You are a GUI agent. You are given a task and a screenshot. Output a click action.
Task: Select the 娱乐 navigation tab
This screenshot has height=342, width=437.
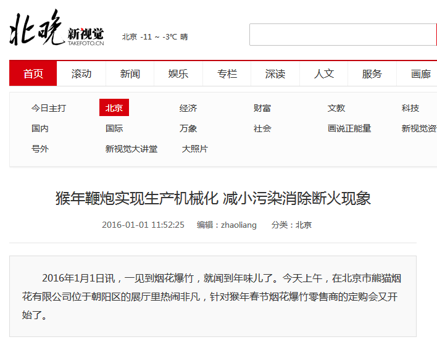point(178,73)
